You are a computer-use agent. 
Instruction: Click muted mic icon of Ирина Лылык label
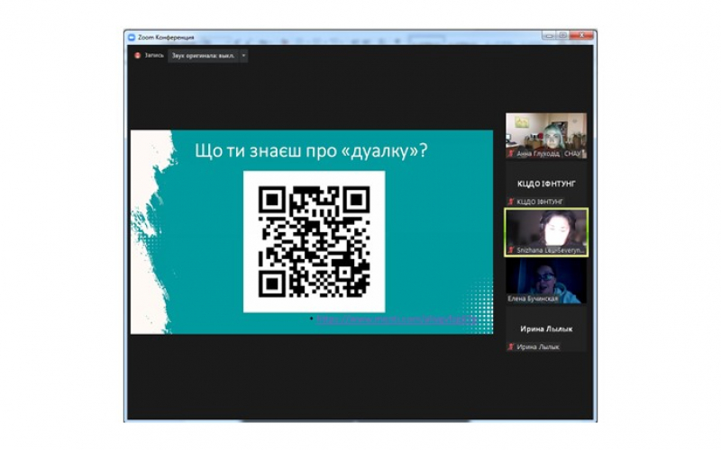pos(511,347)
